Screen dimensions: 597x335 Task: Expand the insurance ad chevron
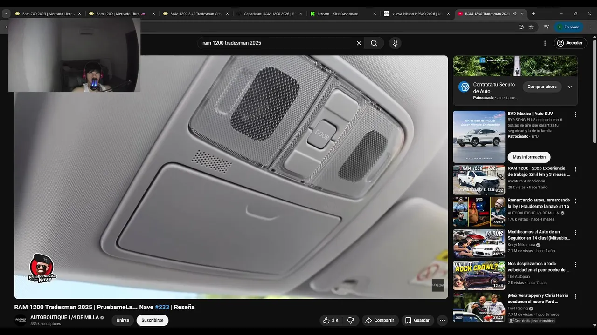[569, 87]
